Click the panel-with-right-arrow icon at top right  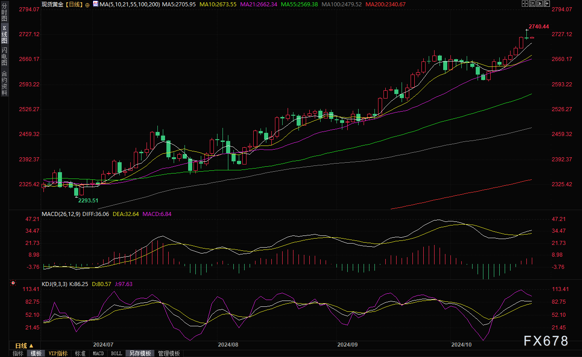[x=547, y=4]
